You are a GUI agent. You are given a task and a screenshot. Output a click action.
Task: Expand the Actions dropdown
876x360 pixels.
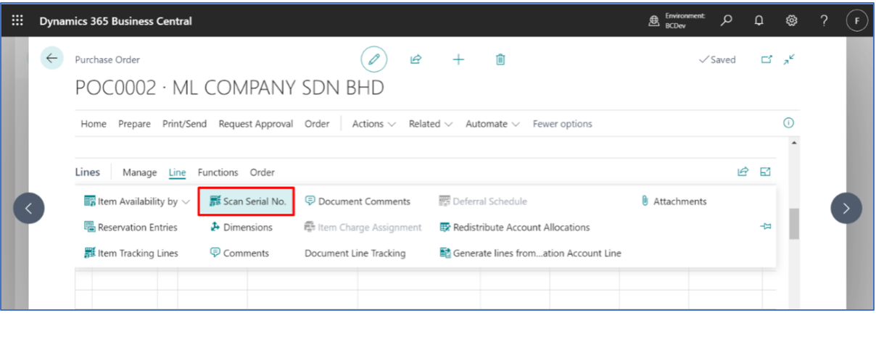pos(373,124)
